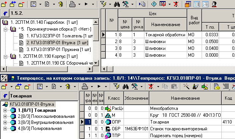
Task: Expand the 3.[8/3] Внутришлифовальная node
Action: [5, 123]
